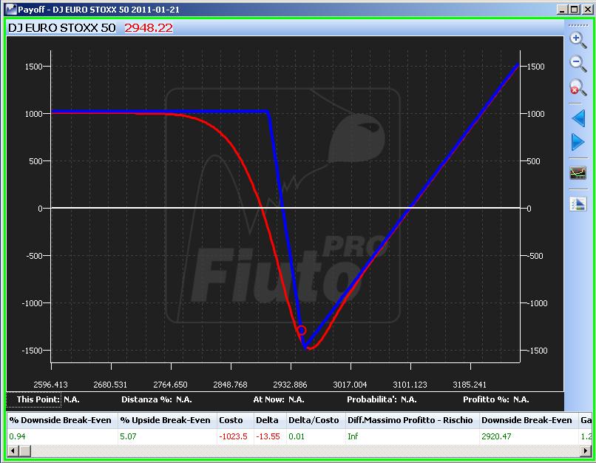Click the 'Distanza %:' label
Image resolution: width=596 pixels, height=463 pixels.
click(x=146, y=399)
